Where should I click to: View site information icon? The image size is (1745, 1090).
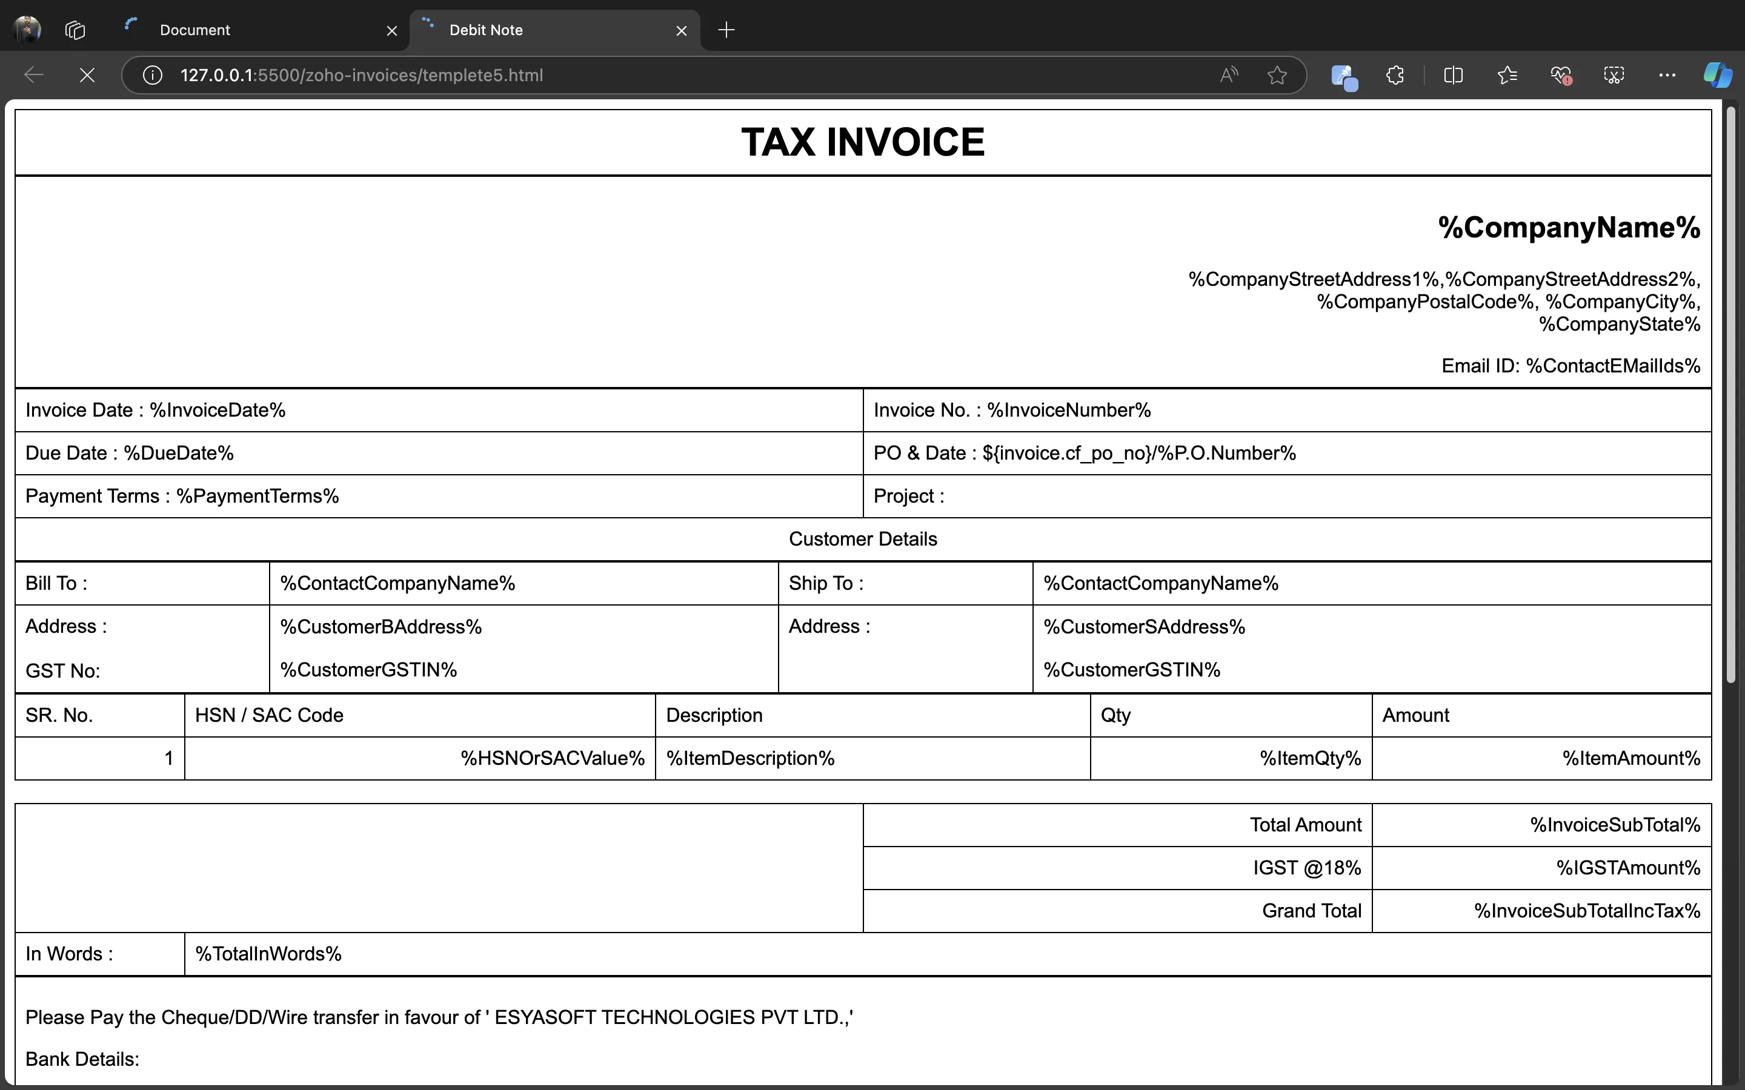click(152, 75)
